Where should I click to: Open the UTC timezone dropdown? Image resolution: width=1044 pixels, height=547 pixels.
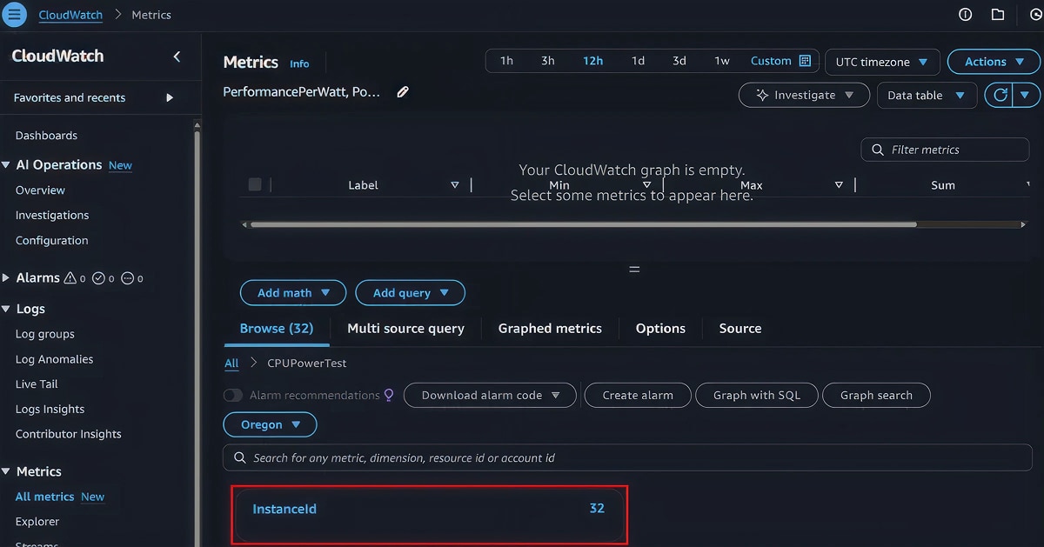coord(881,61)
